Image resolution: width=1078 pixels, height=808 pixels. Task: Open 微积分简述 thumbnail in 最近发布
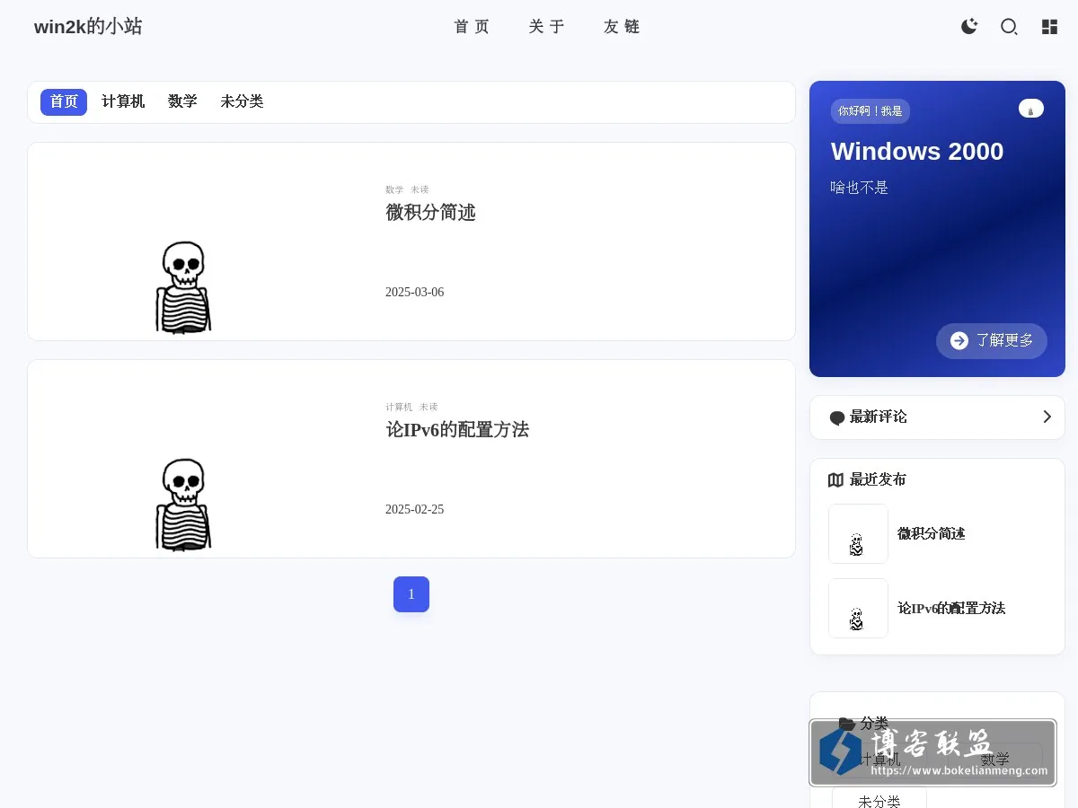pyautogui.click(x=858, y=534)
